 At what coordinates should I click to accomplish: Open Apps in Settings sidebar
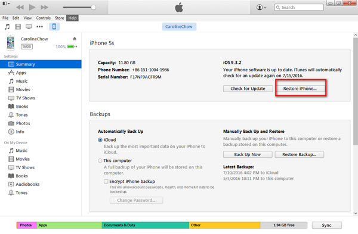[41, 73]
